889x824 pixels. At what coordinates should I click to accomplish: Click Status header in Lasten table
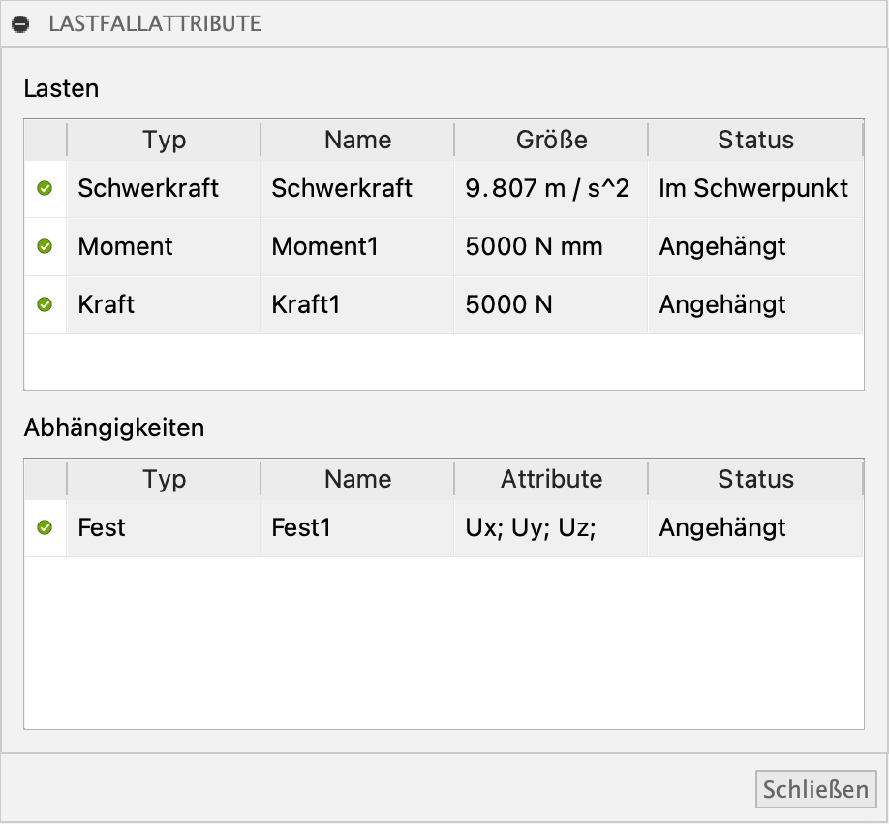pyautogui.click(x=755, y=140)
